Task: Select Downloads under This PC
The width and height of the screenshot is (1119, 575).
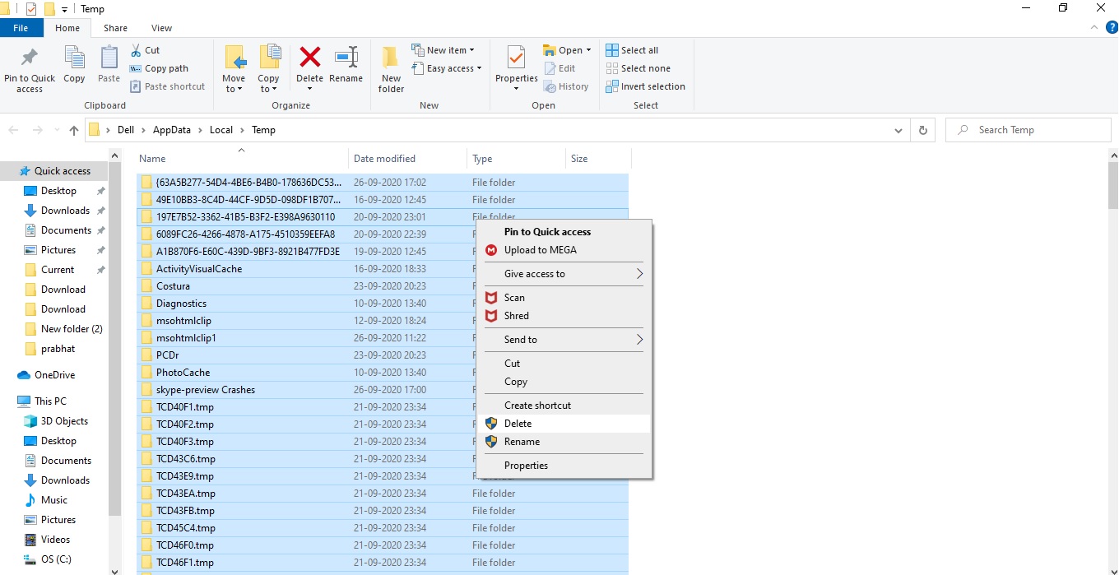Action: 65,480
